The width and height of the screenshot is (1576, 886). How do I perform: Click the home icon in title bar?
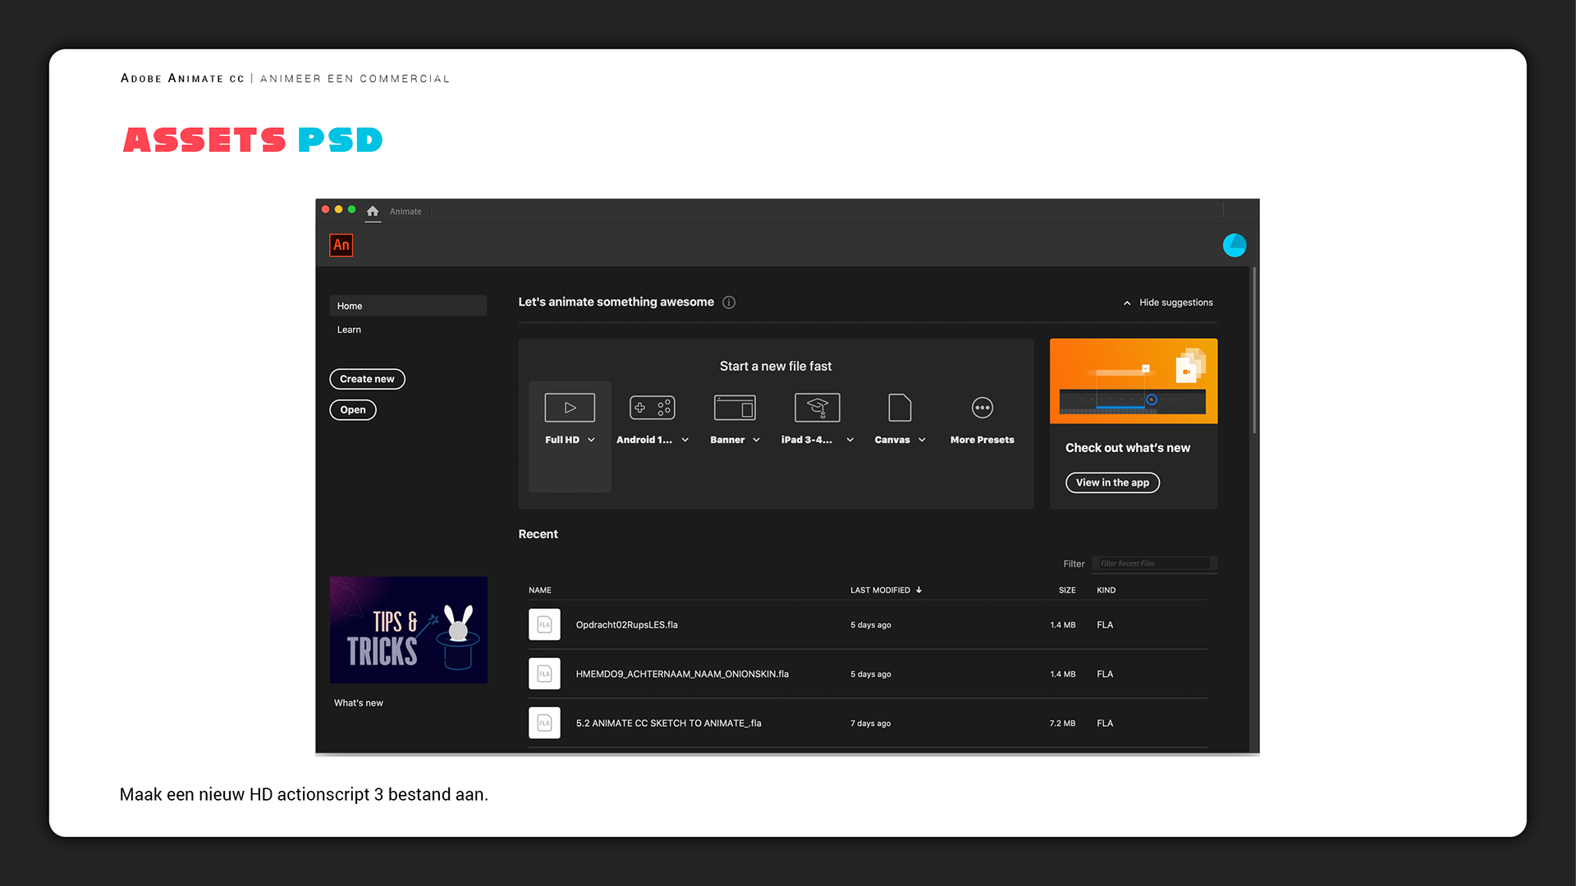(x=373, y=212)
